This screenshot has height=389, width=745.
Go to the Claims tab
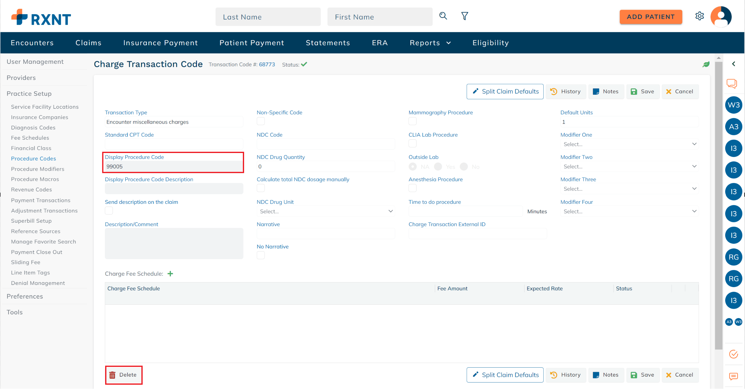[88, 43]
